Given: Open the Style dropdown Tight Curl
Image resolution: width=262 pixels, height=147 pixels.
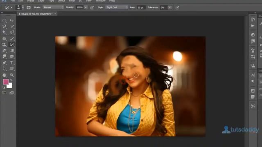Looking at the screenshot, I should 117,7.
